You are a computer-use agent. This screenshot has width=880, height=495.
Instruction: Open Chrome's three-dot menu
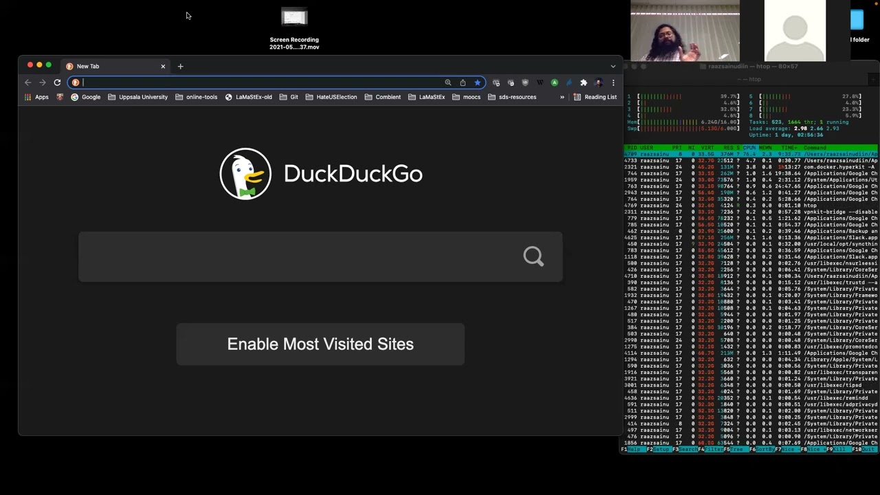[x=613, y=82]
